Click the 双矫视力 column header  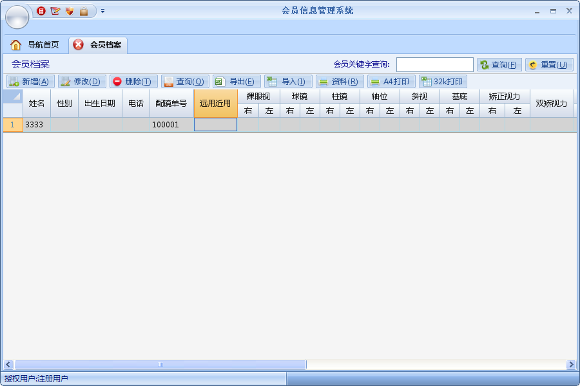pos(552,104)
